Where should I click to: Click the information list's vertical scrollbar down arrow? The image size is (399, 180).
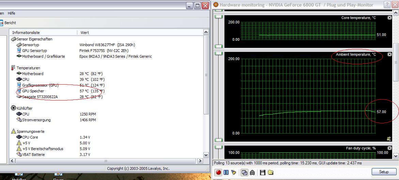pyautogui.click(x=206, y=155)
